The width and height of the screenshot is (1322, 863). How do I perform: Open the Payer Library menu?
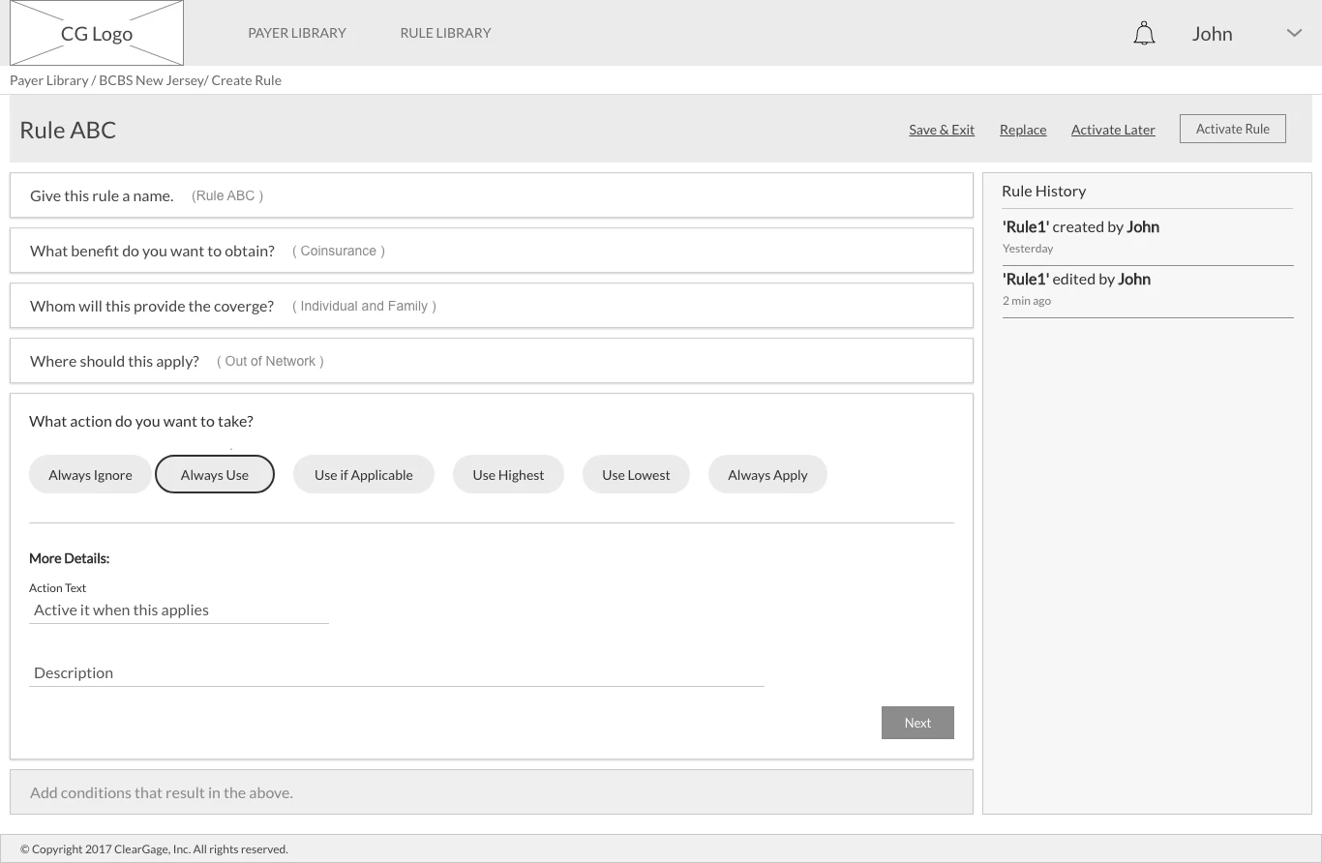point(297,33)
